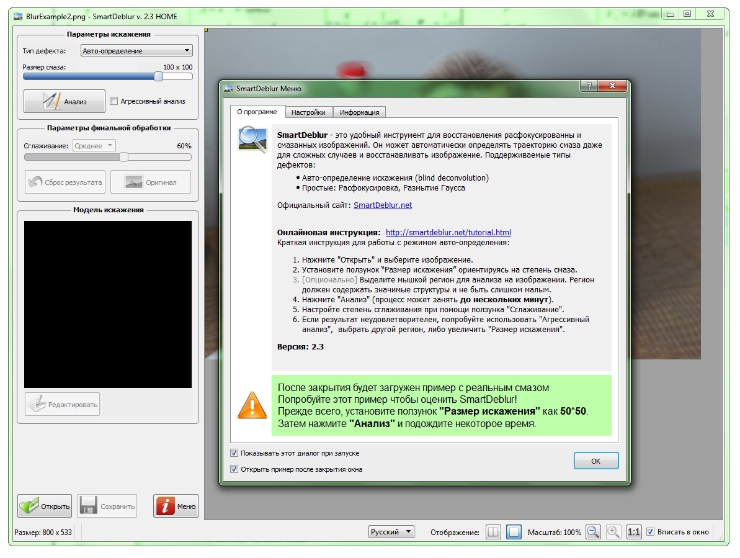Screen dimensions: 740x558
Task: Click the Редактировать eraser button
Action: 62,405
